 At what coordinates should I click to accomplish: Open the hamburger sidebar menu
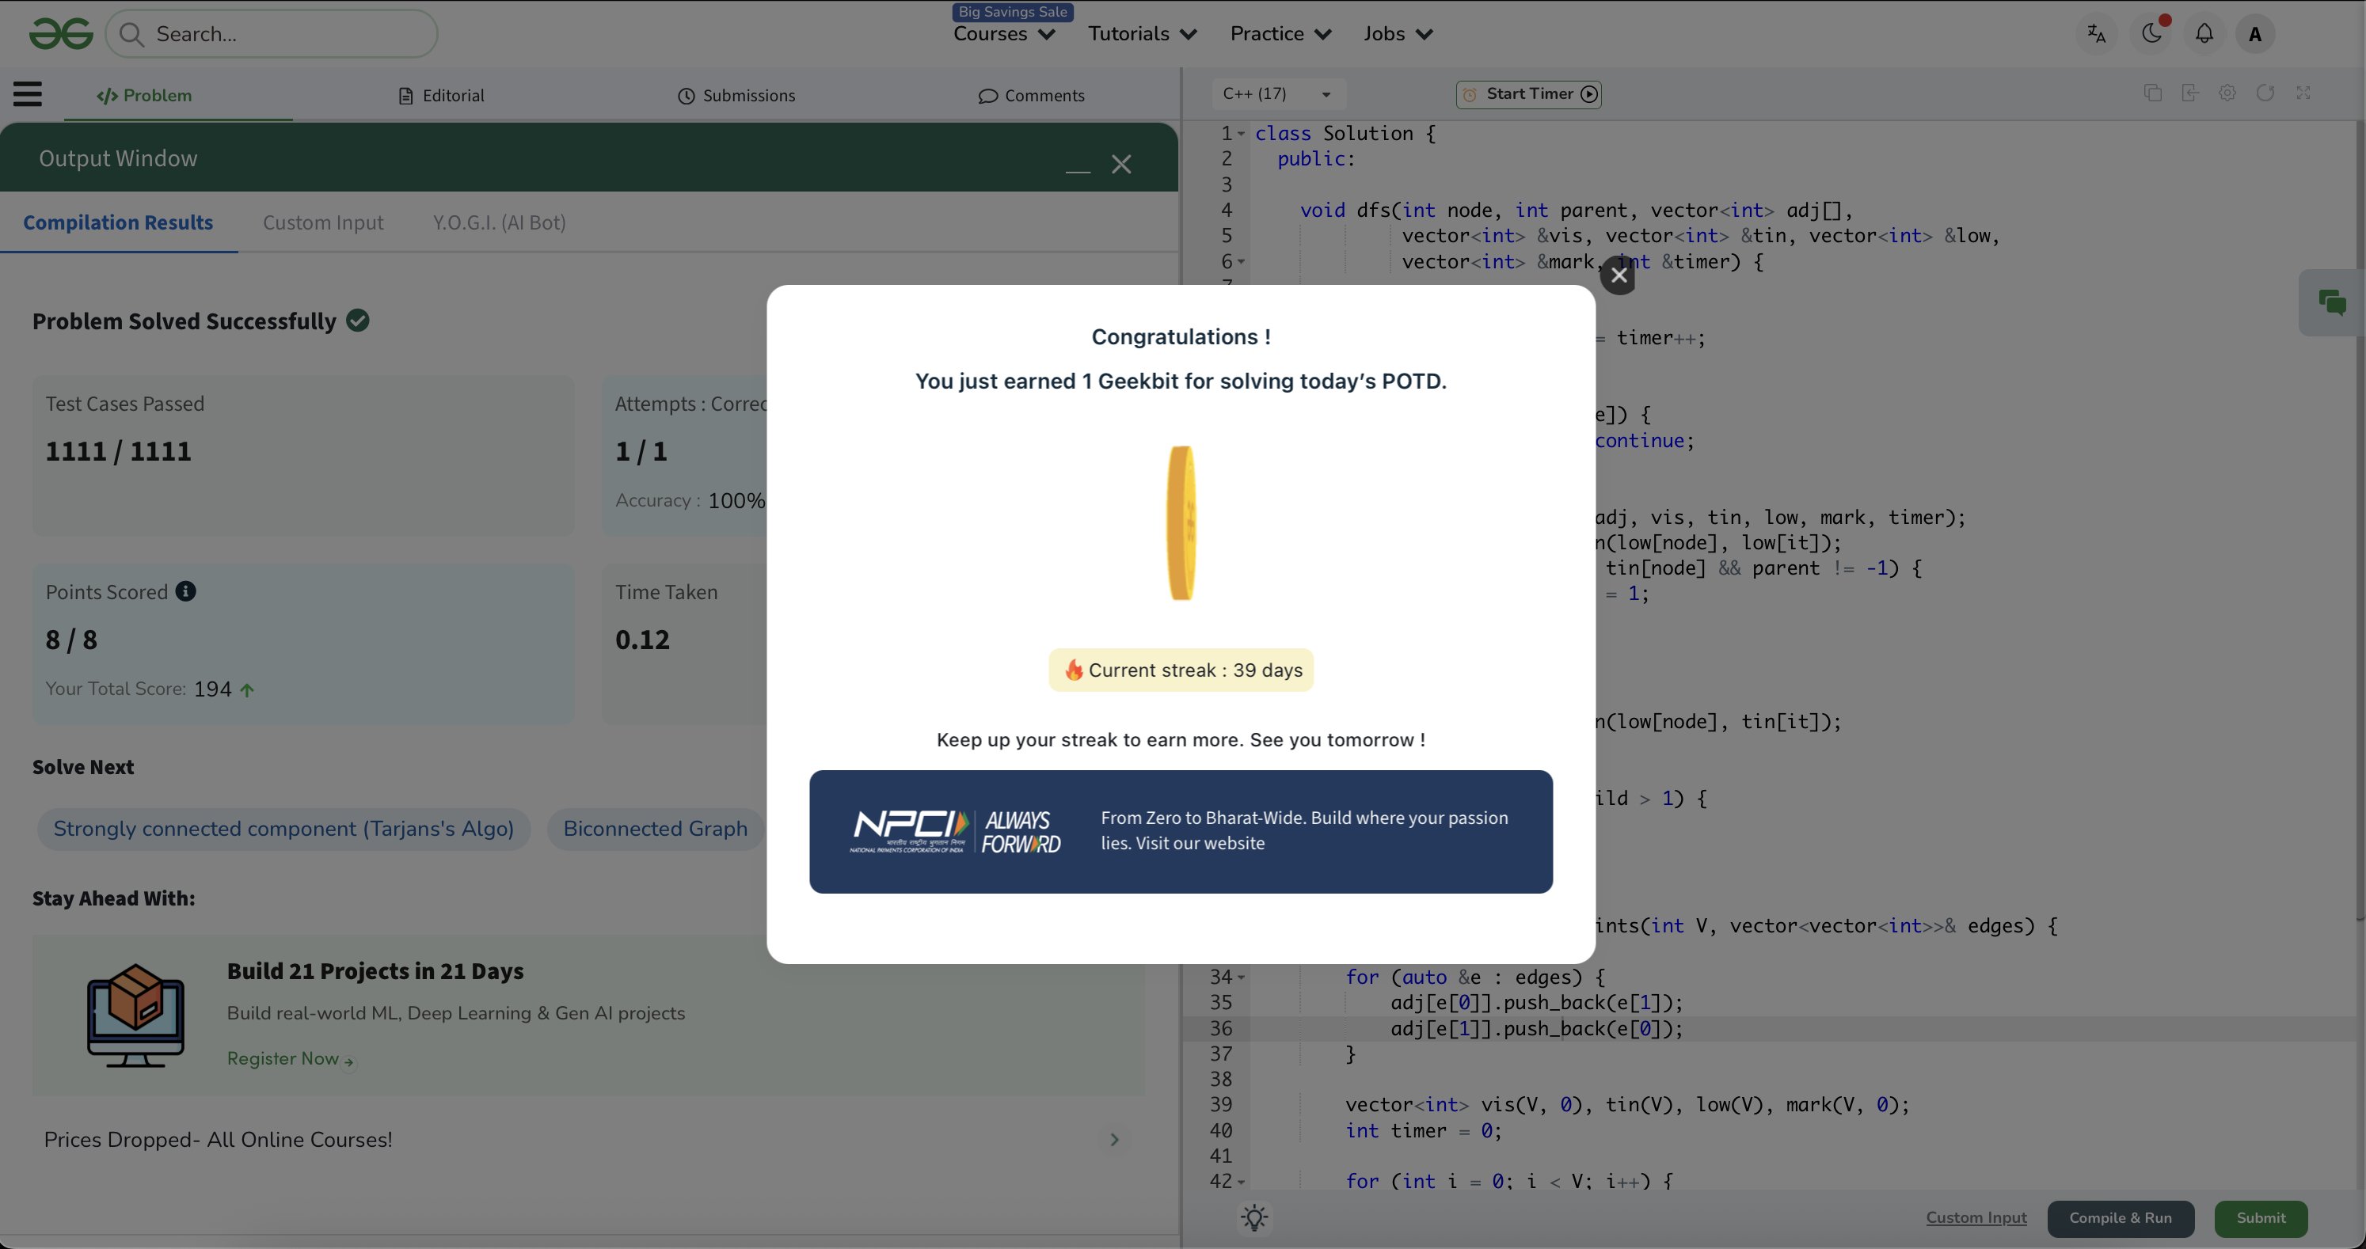tap(28, 95)
